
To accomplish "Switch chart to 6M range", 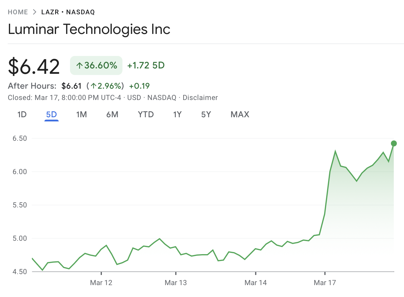I will pos(112,115).
